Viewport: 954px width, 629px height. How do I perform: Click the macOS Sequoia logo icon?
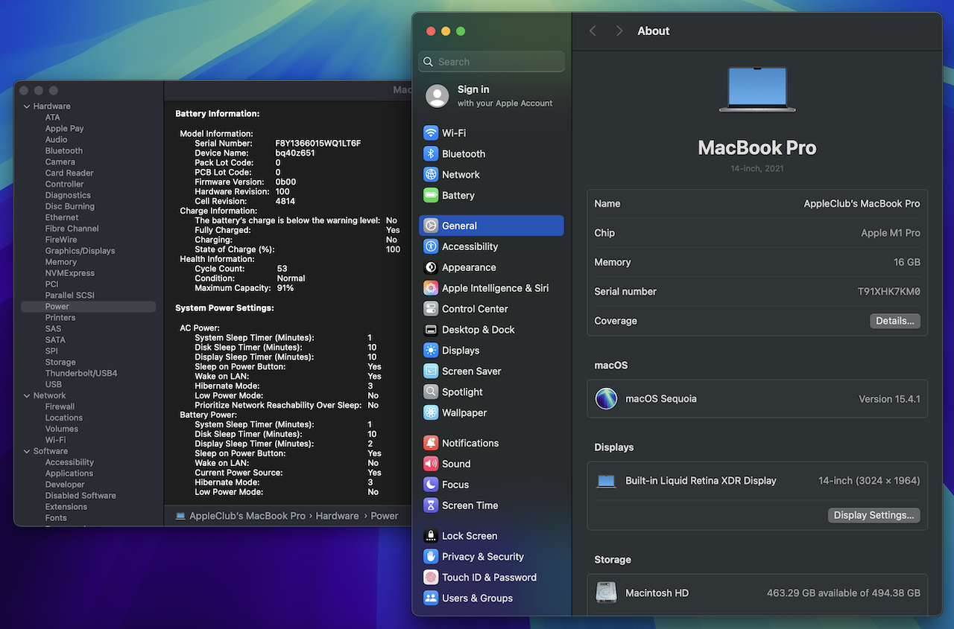point(606,398)
